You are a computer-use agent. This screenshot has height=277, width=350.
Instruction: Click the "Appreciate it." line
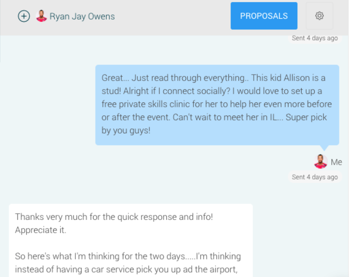pos(41,230)
